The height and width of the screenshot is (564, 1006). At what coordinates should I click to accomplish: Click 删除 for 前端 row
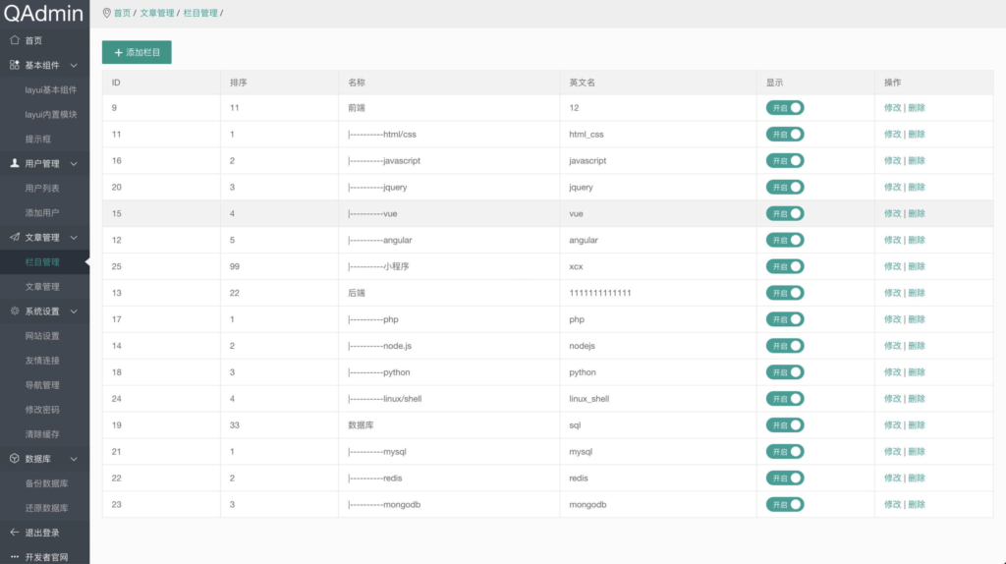pyautogui.click(x=917, y=108)
